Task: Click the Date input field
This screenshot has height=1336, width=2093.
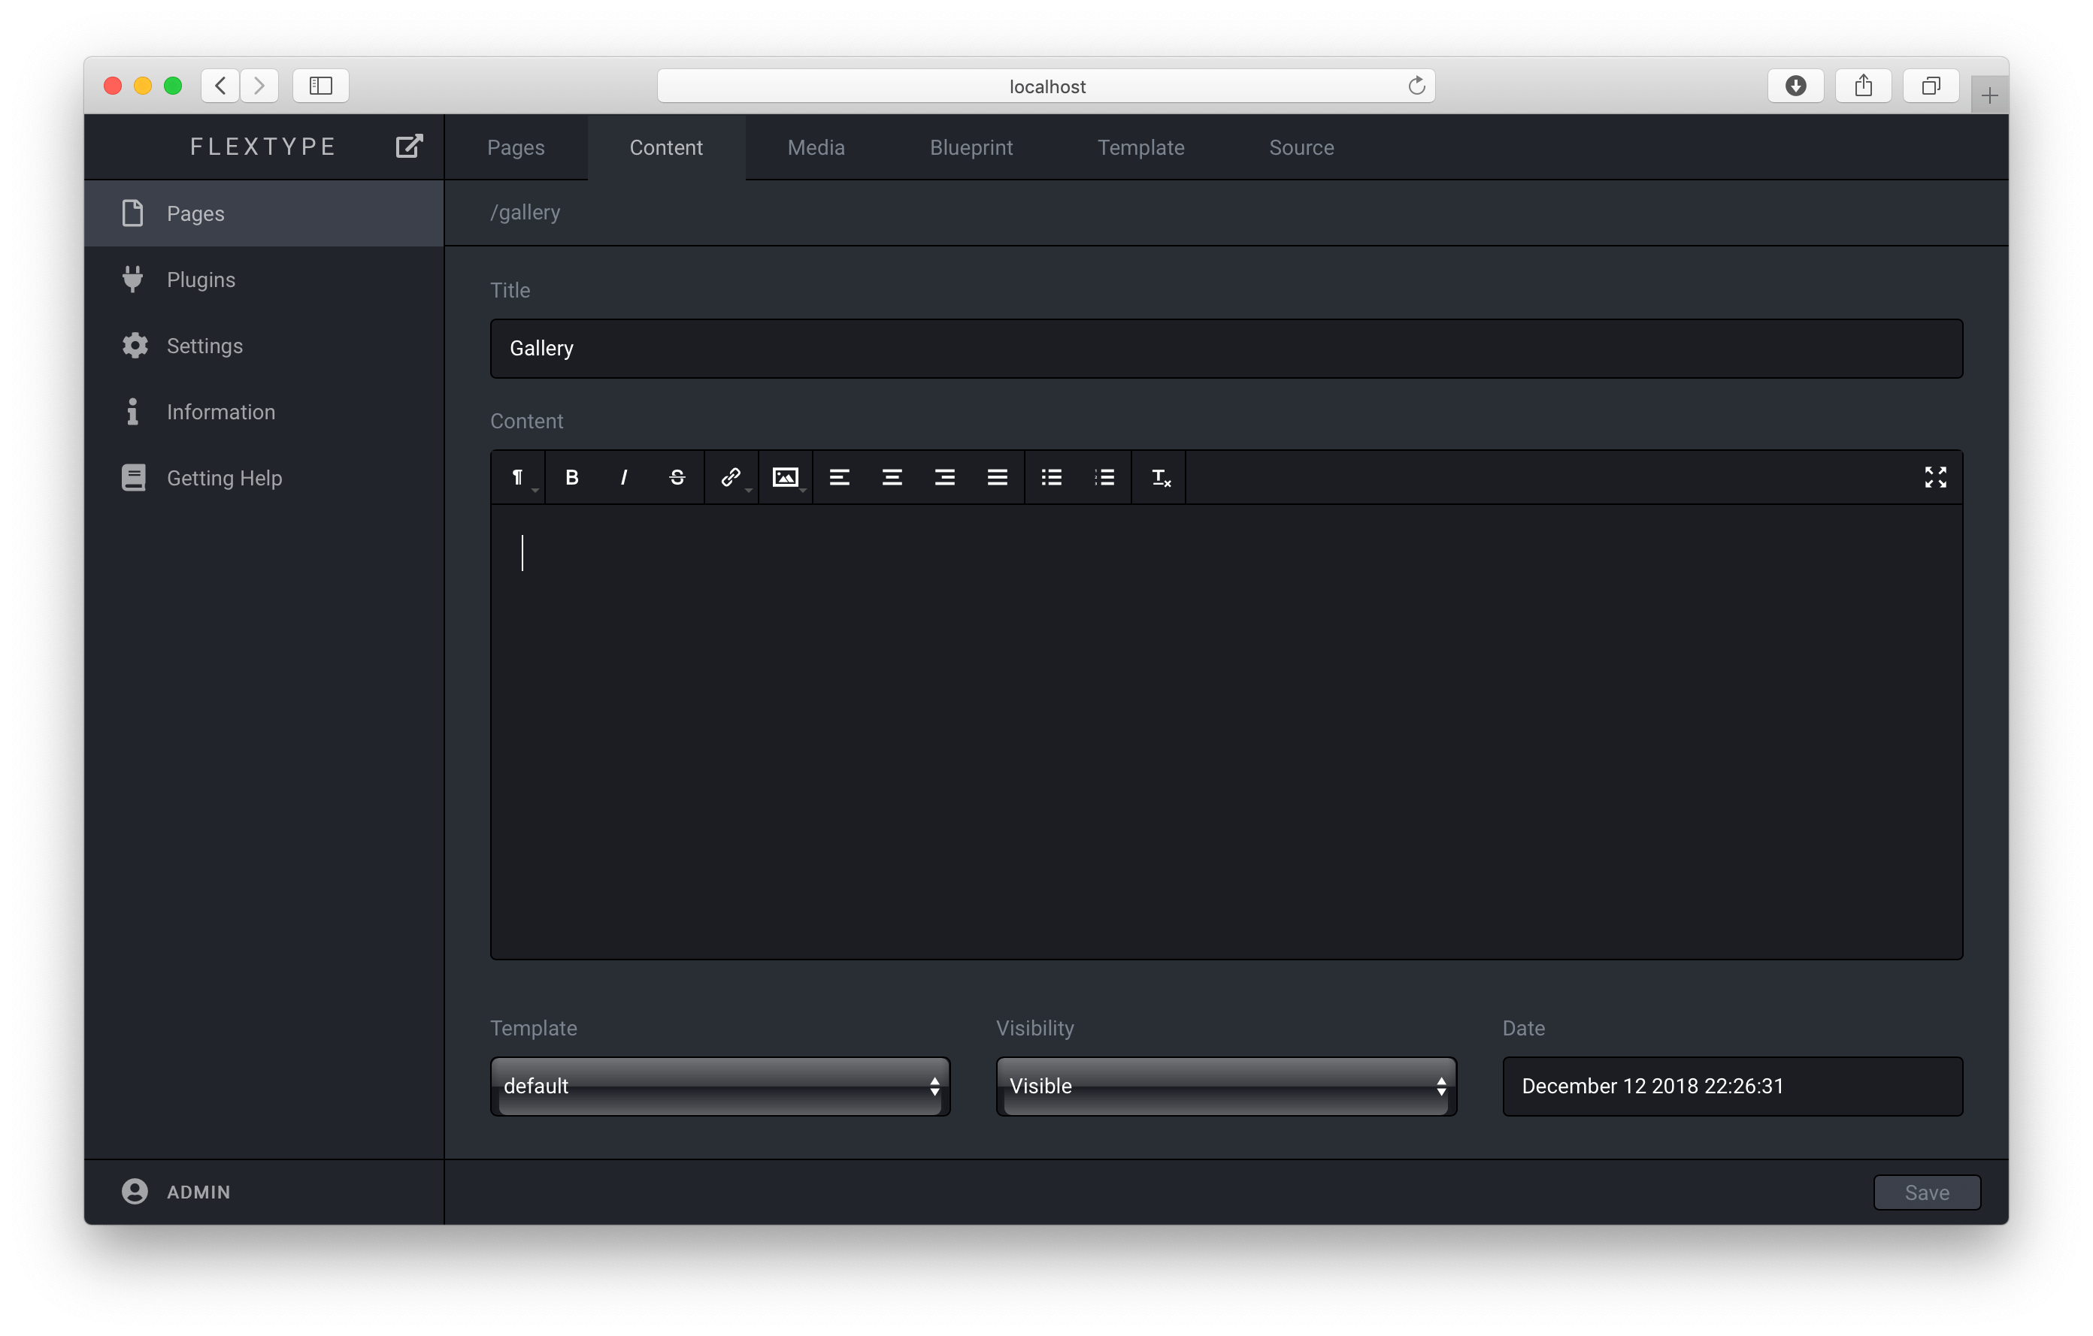Action: pos(1731,1086)
